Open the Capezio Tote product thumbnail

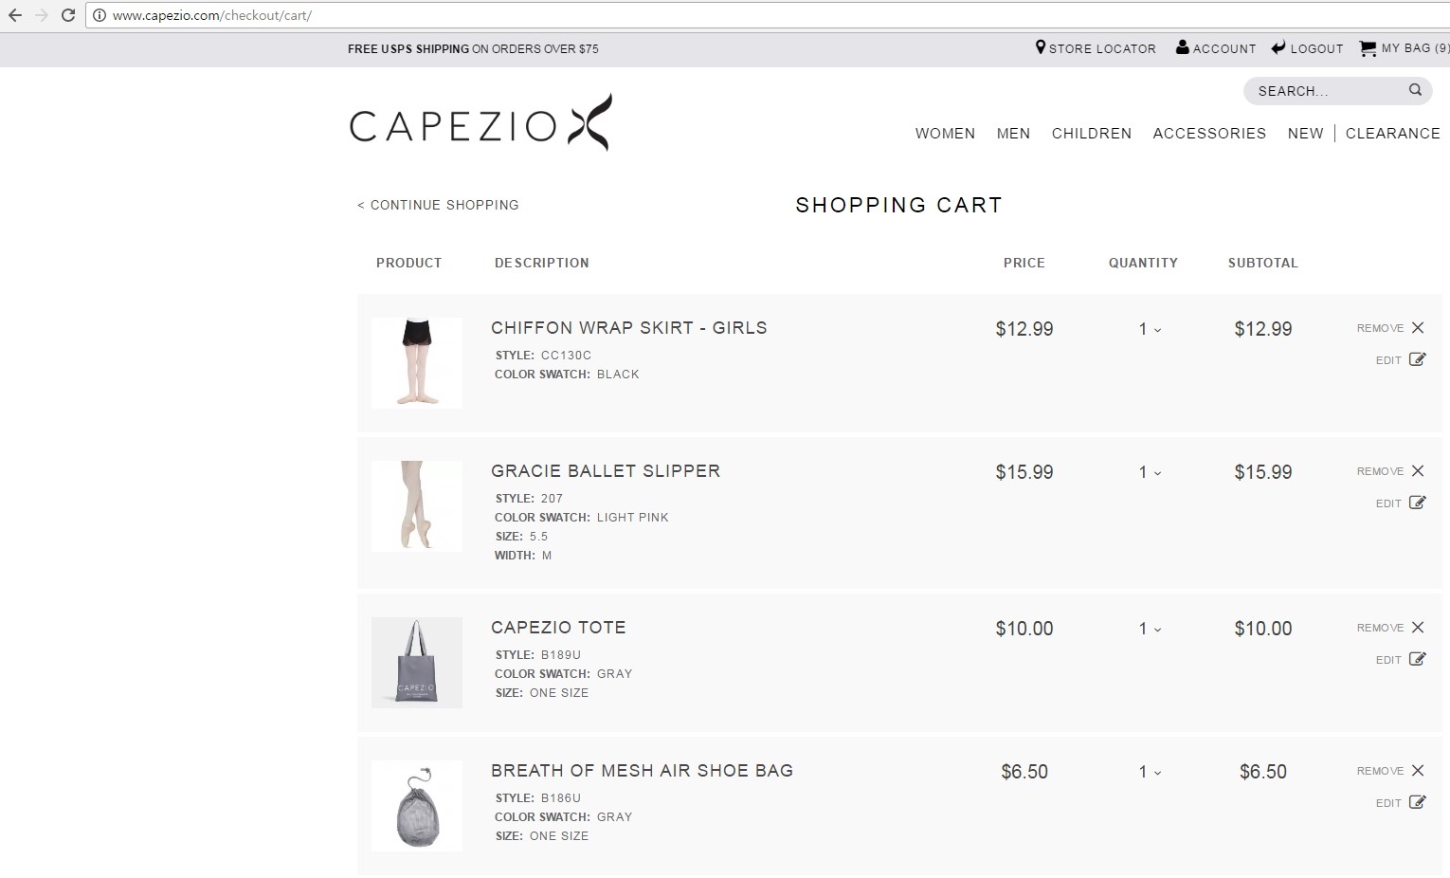tap(417, 663)
